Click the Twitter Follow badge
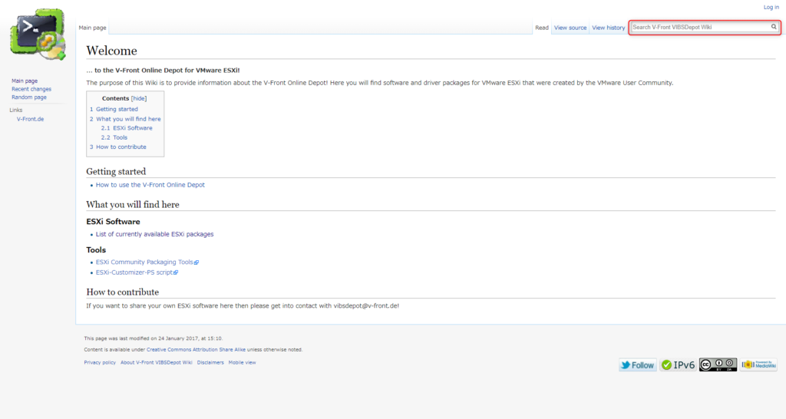786x419 pixels. (638, 365)
